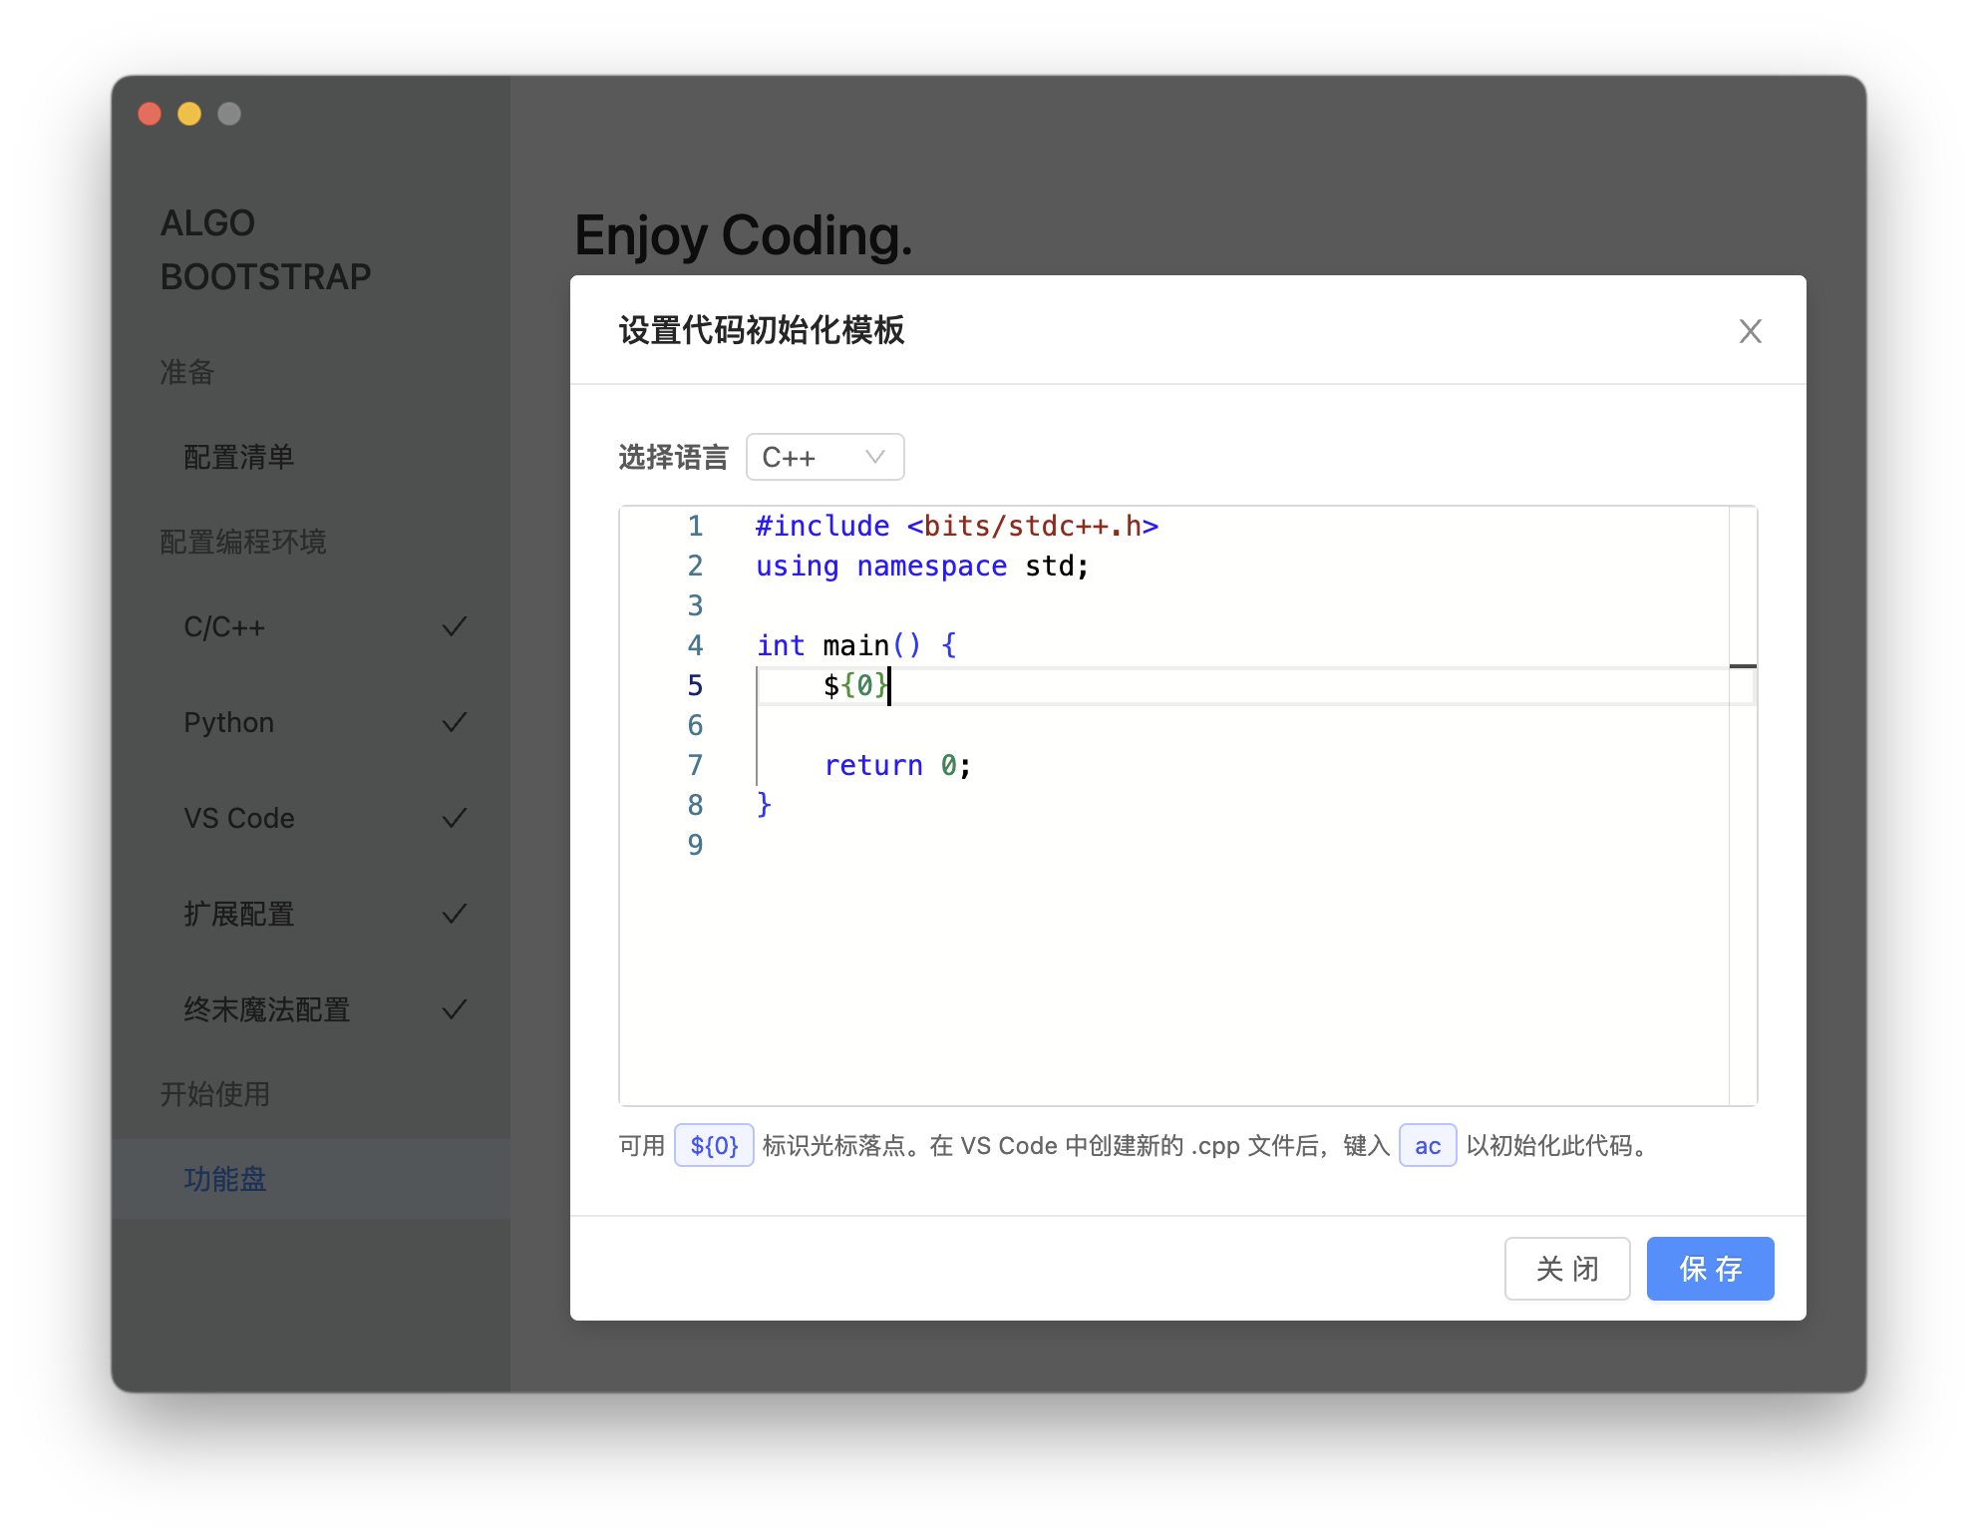
Task: Click the 关闭 close button
Action: click(1566, 1269)
